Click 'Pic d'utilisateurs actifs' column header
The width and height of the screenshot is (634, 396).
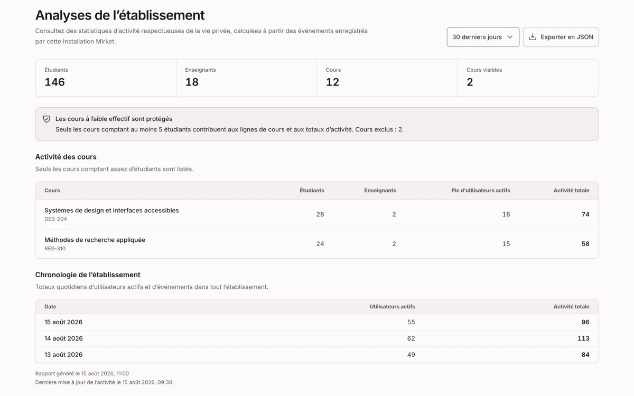(481, 191)
